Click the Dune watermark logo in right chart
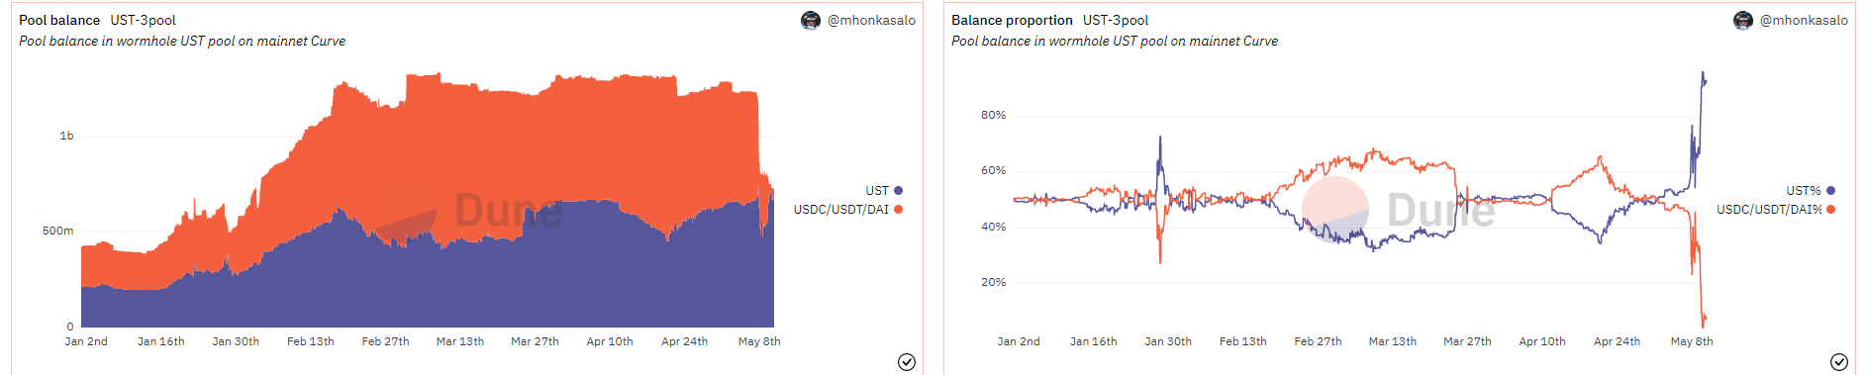Image resolution: width=1867 pixels, height=375 pixels. (1398, 211)
